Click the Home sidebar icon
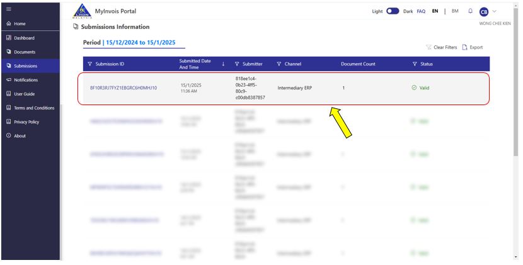This screenshot has height=265, width=523. tap(9, 24)
